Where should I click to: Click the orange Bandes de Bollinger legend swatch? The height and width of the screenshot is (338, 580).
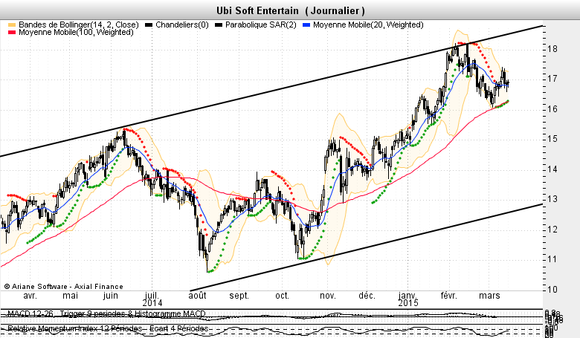click(12, 25)
